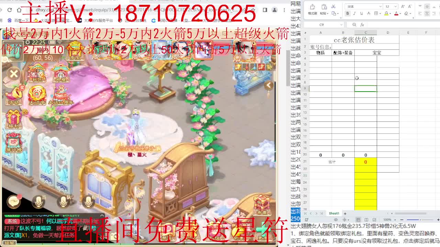Click the 配饰+装备 header cell
This screenshot has width=440, height=247.
click(343, 53)
